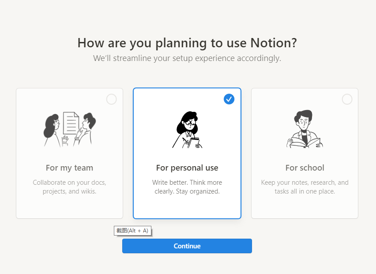This screenshot has width=376, height=274.
Task: Click the setup experience subtitle text
Action: pyautogui.click(x=187, y=58)
